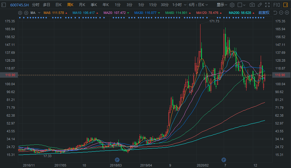The image size is (291, 168).
Task: Click event marker near 2018/03
Action: 117,160
